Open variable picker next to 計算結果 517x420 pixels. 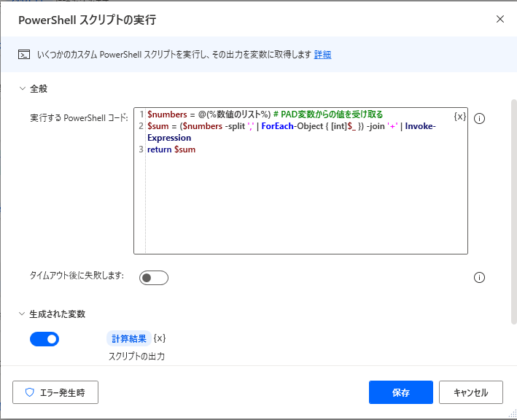(160, 338)
